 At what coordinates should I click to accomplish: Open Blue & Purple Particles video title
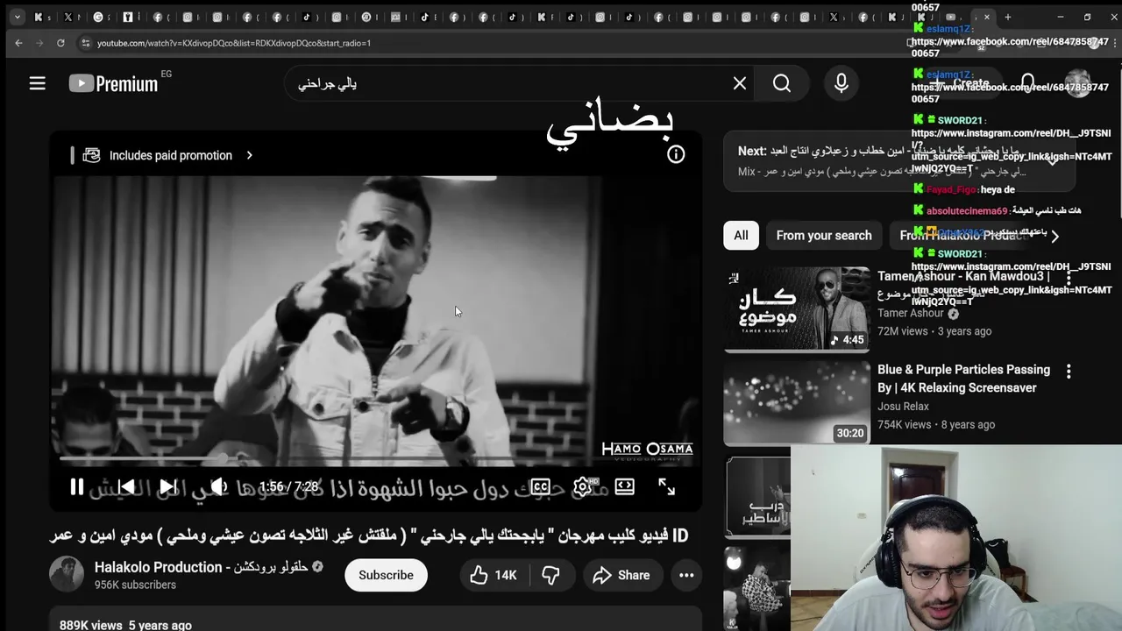click(x=963, y=379)
